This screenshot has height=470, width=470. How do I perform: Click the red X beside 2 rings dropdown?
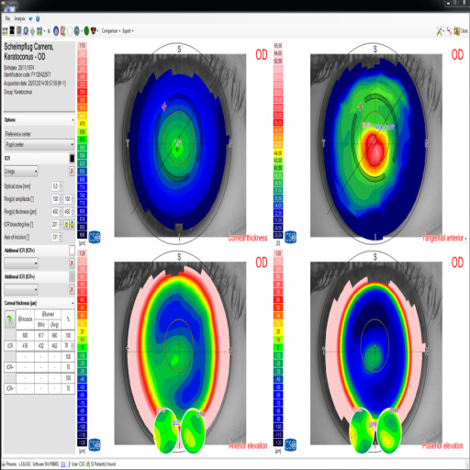(x=72, y=171)
